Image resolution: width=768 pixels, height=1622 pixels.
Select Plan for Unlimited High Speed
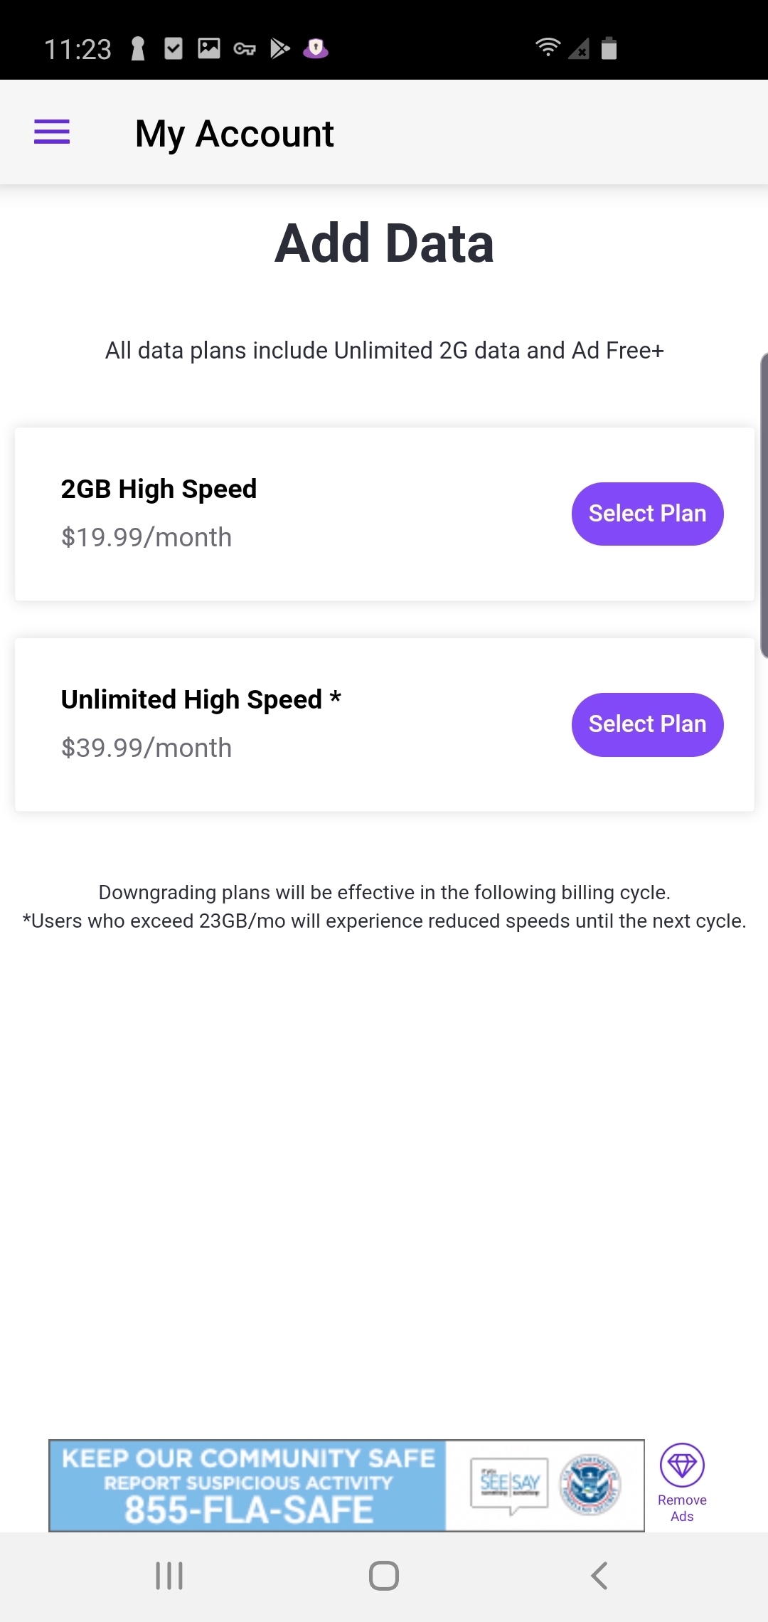click(x=647, y=724)
